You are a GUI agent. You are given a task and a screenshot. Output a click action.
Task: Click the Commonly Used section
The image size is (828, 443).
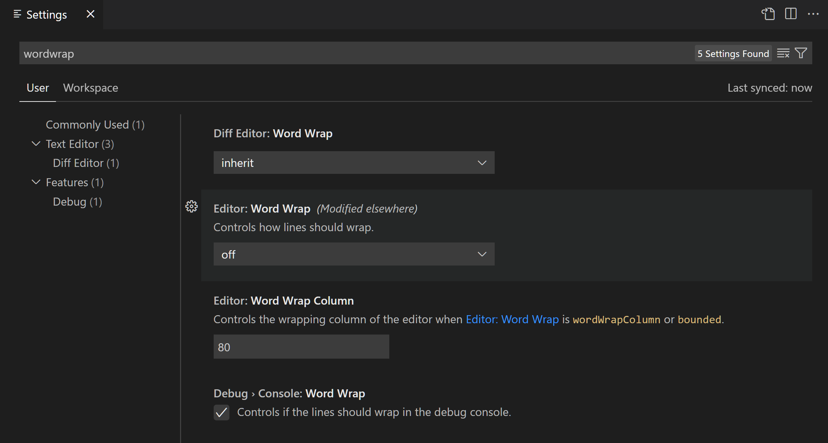pos(95,124)
